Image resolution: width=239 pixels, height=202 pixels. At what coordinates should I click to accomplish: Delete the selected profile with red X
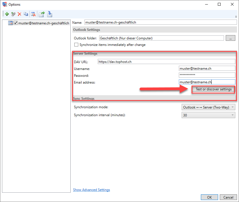point(19,14)
